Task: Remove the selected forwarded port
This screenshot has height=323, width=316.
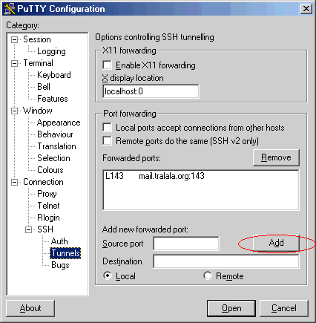Action: tap(276, 157)
